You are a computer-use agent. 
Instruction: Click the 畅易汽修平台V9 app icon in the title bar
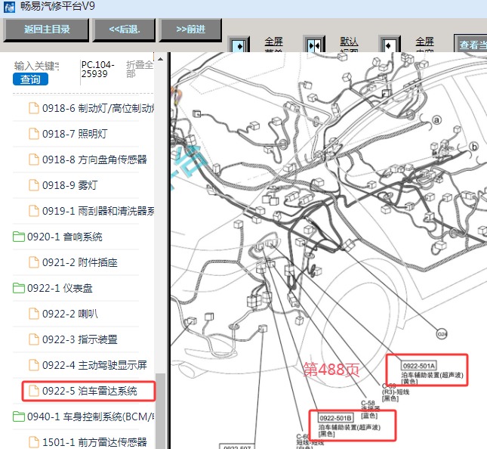(x=9, y=7)
